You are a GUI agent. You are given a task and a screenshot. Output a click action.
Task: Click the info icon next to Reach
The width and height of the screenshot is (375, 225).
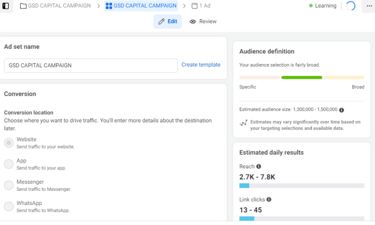pos(259,166)
